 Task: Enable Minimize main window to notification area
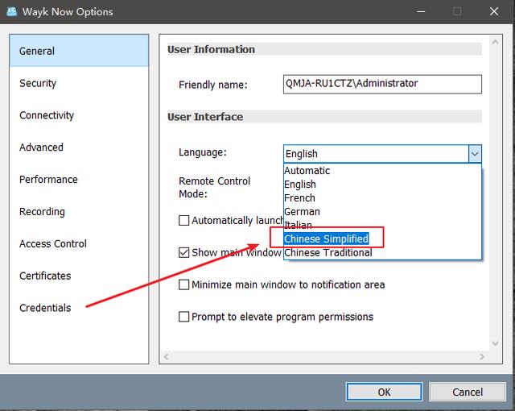(184, 284)
